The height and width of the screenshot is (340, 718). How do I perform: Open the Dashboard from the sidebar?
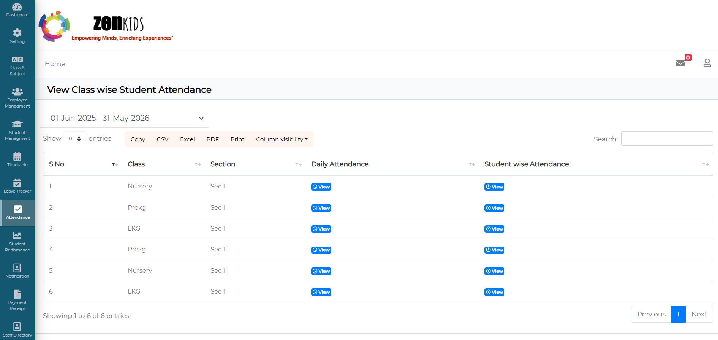tap(17, 10)
